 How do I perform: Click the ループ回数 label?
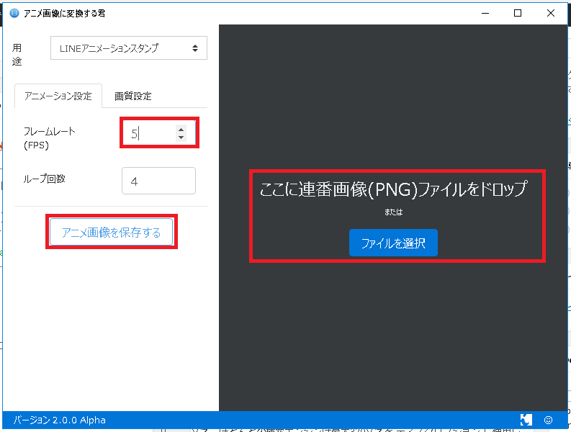click(x=44, y=179)
